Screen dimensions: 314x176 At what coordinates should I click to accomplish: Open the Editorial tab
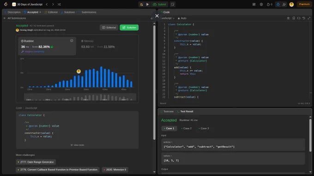pyautogui.click(x=51, y=12)
